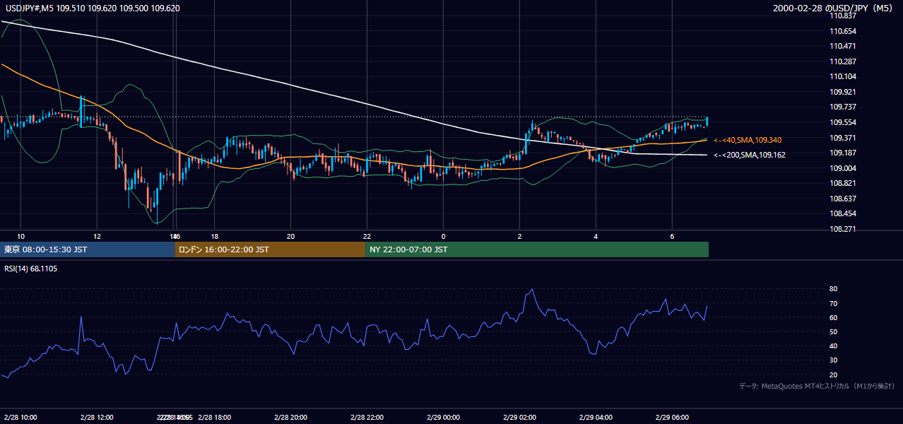Click the bottom time label 2/29 02:00

pyautogui.click(x=520, y=417)
